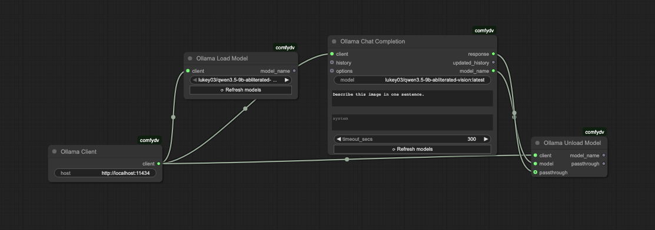This screenshot has height=230, width=655.
Task: Click the Chat Completion response output port
Action: coord(493,54)
